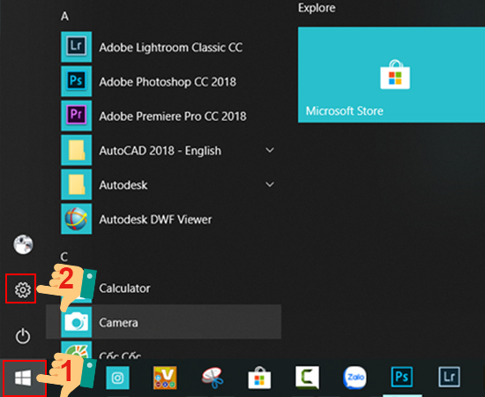Screen dimensions: 485x397
Task: Open the Microsoft Store tile
Action: (392, 75)
